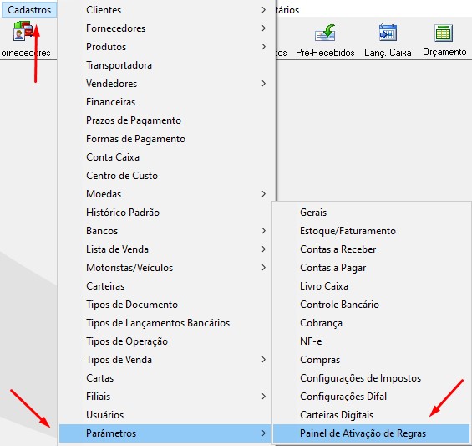This screenshot has height=446, width=472.
Task: Expand the Produtos submenu arrow
Action: [264, 47]
